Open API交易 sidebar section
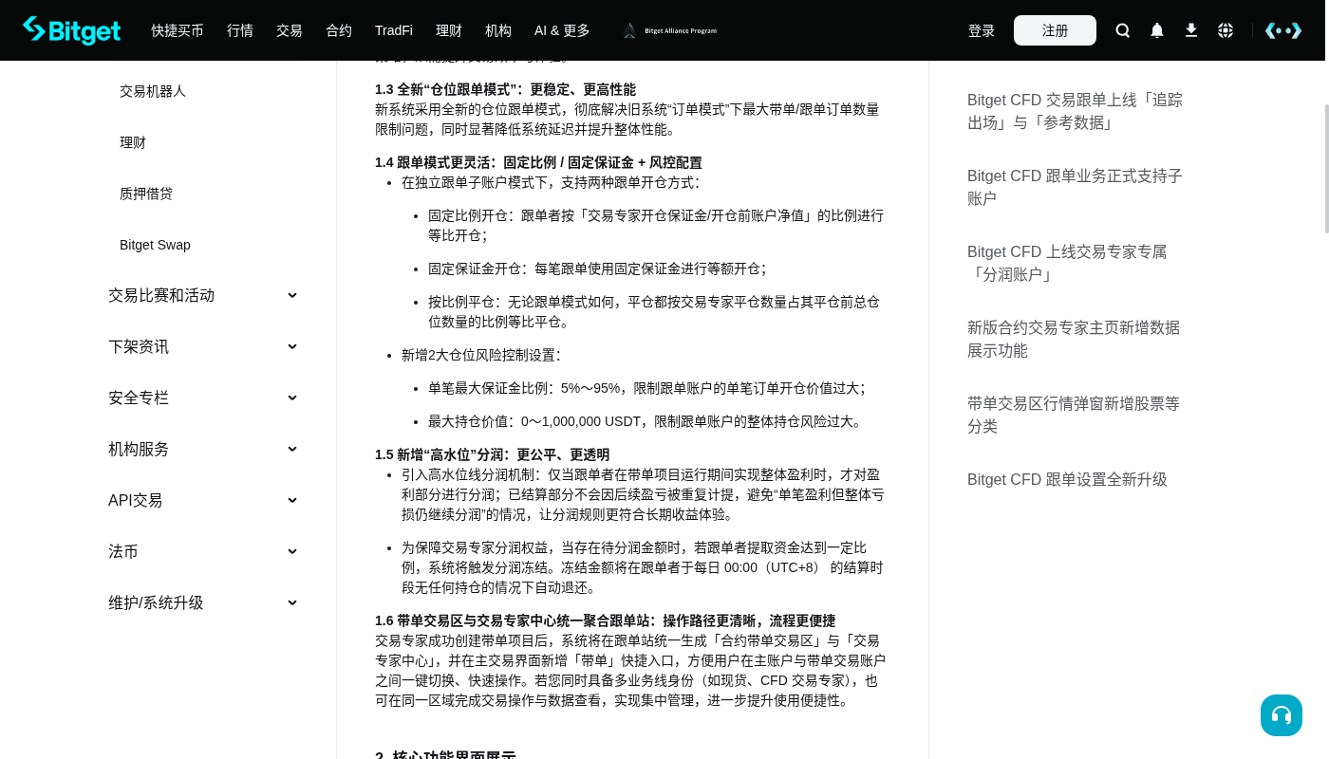Screen dimensions: 1329x759 [136, 500]
